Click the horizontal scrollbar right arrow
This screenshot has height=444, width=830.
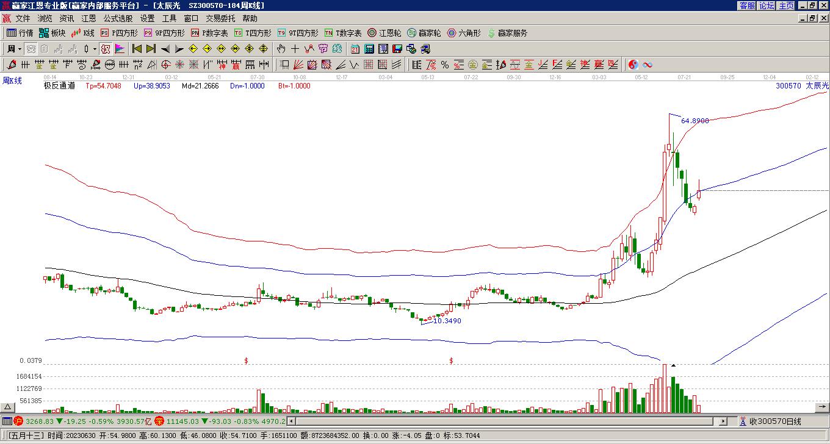pos(723,421)
